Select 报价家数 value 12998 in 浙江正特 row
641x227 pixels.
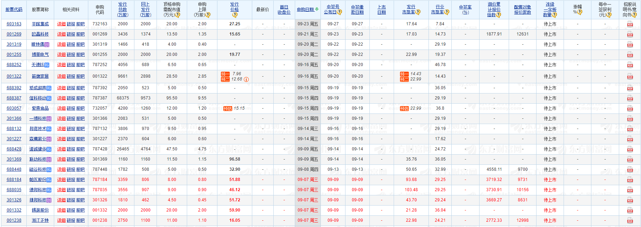[522, 220]
